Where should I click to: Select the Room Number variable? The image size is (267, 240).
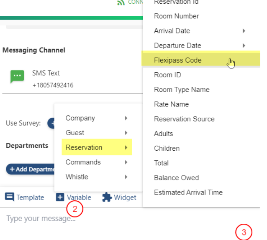(176, 16)
